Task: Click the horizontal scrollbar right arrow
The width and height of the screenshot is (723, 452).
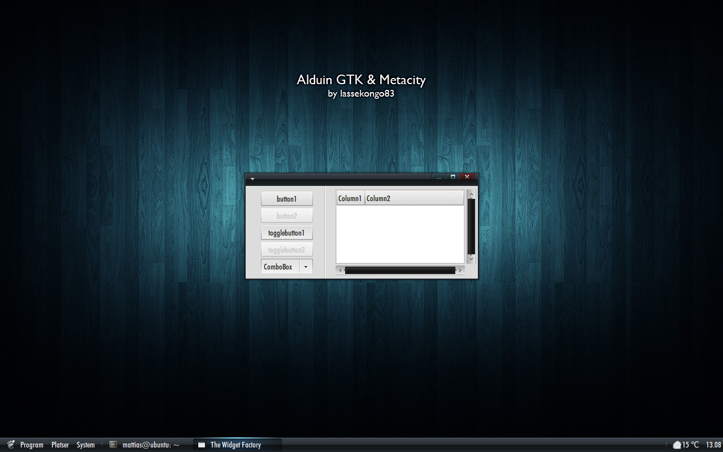Action: point(460,270)
